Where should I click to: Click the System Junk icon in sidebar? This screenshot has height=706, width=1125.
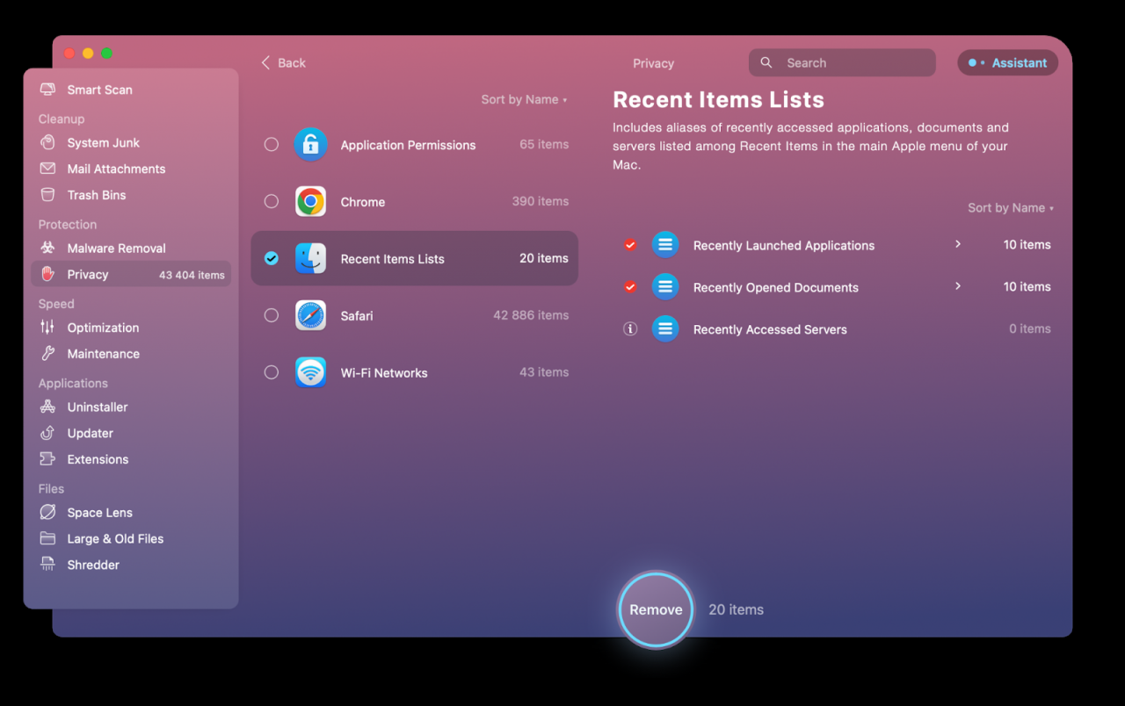tap(48, 142)
